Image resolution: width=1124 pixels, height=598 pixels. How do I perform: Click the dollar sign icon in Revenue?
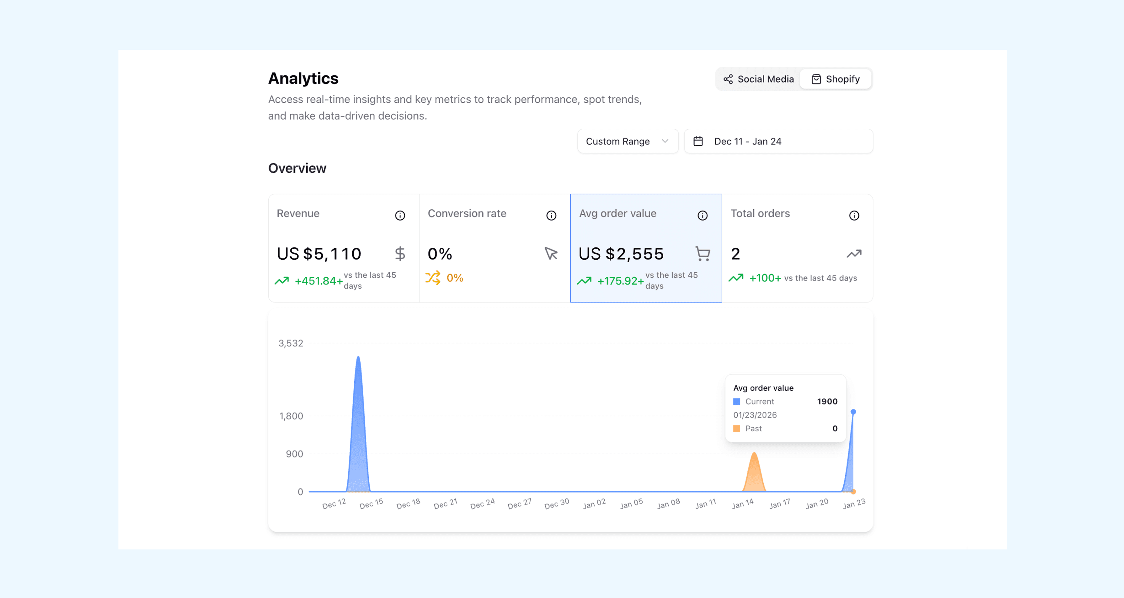click(400, 253)
